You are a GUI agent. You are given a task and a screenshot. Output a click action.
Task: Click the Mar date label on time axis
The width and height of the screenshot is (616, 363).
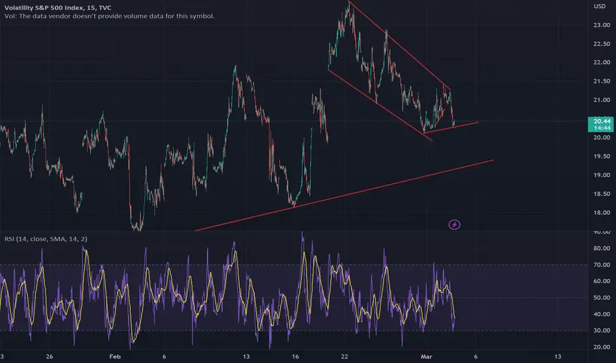[426, 356]
